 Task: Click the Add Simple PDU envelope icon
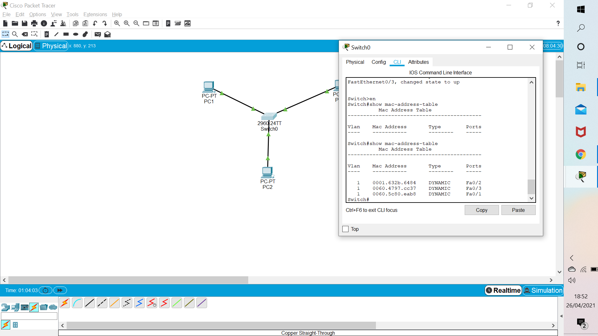(x=97, y=34)
